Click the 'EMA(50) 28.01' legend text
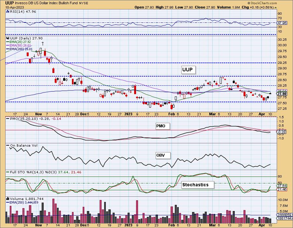This screenshot has height=228, width=293. pos(20,46)
